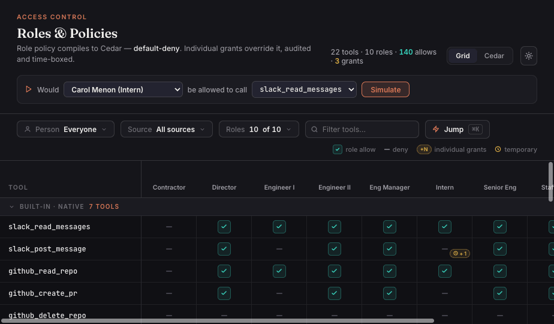Toggle github_read_repo allow for Eng Manager

point(389,271)
